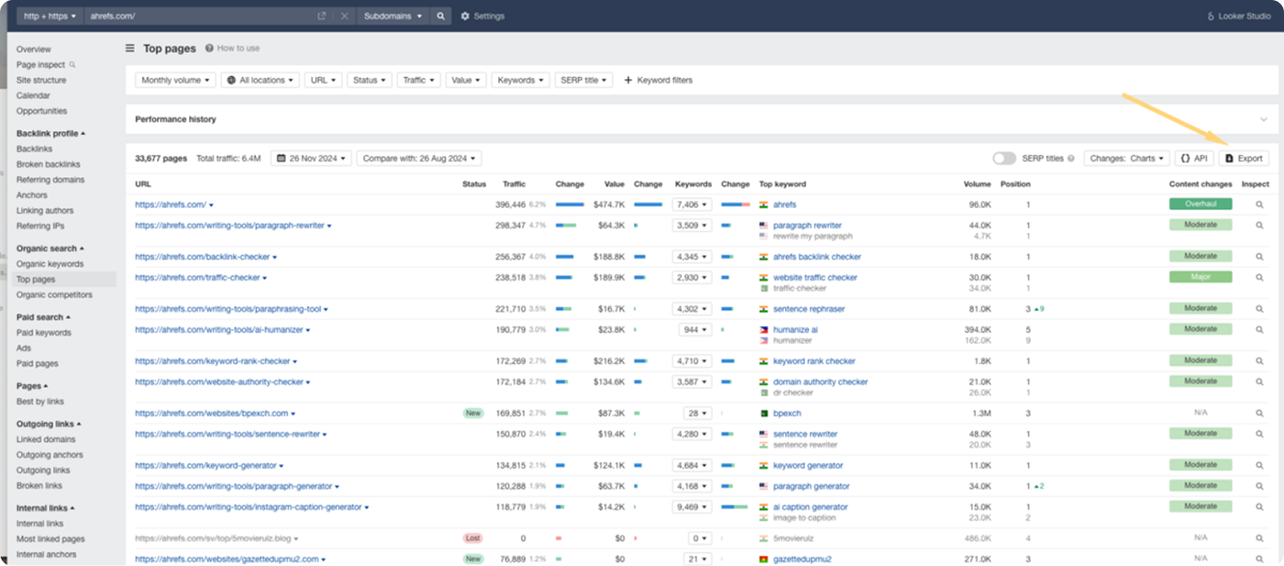Open the 26 Nov 2024 date picker
The image size is (1284, 566).
311,158
